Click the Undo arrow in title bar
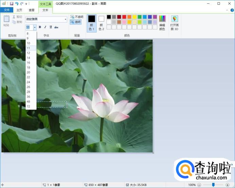 17,4
